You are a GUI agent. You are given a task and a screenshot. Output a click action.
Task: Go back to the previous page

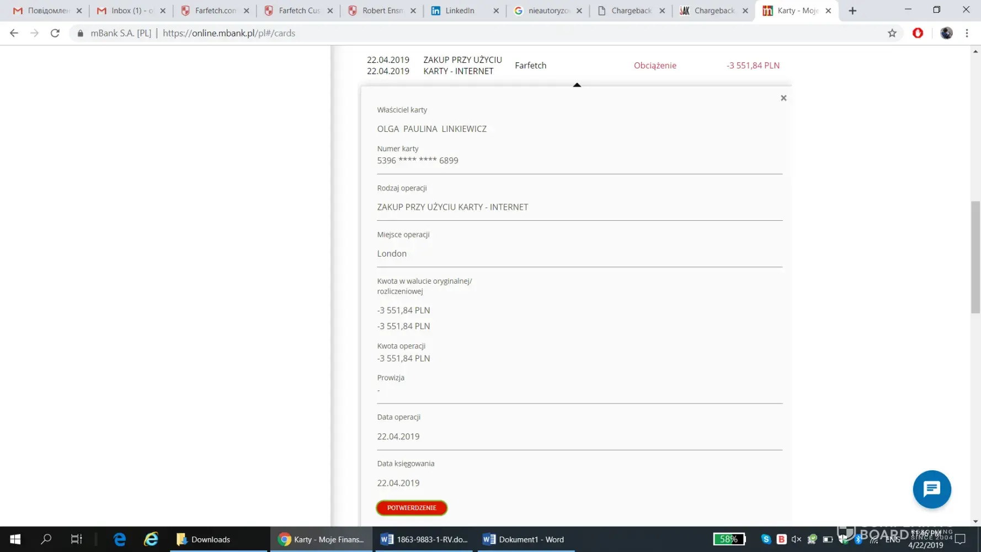(x=14, y=33)
